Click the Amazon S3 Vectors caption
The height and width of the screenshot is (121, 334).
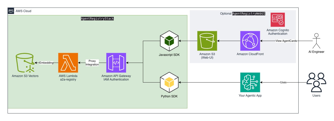pos(25,76)
